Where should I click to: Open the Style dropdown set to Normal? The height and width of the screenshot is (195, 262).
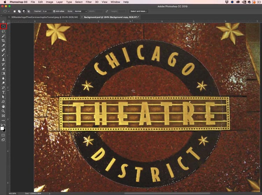(x=81, y=11)
